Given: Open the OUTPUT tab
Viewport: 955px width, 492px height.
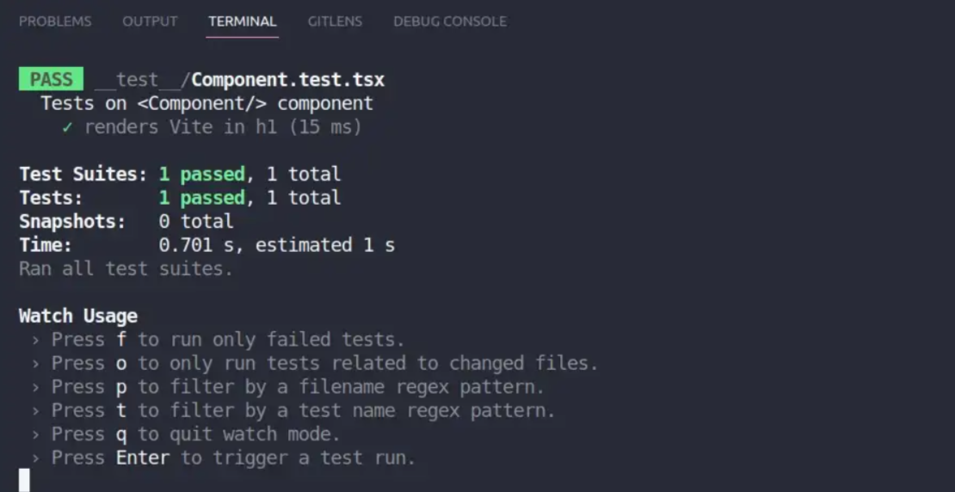Looking at the screenshot, I should tap(150, 22).
